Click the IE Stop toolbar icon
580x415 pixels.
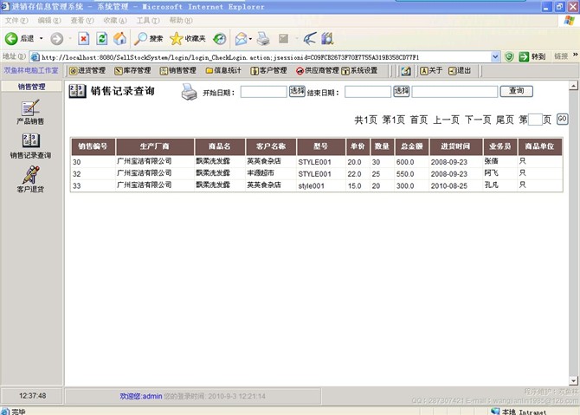click(83, 38)
